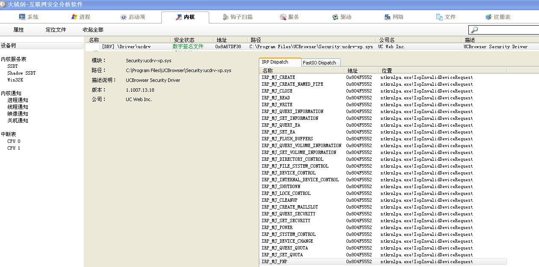This screenshot has height=267, width=539.
Task: Select the IRP_MJ_DIRECTORY_CONTROL row
Action: 383,159
